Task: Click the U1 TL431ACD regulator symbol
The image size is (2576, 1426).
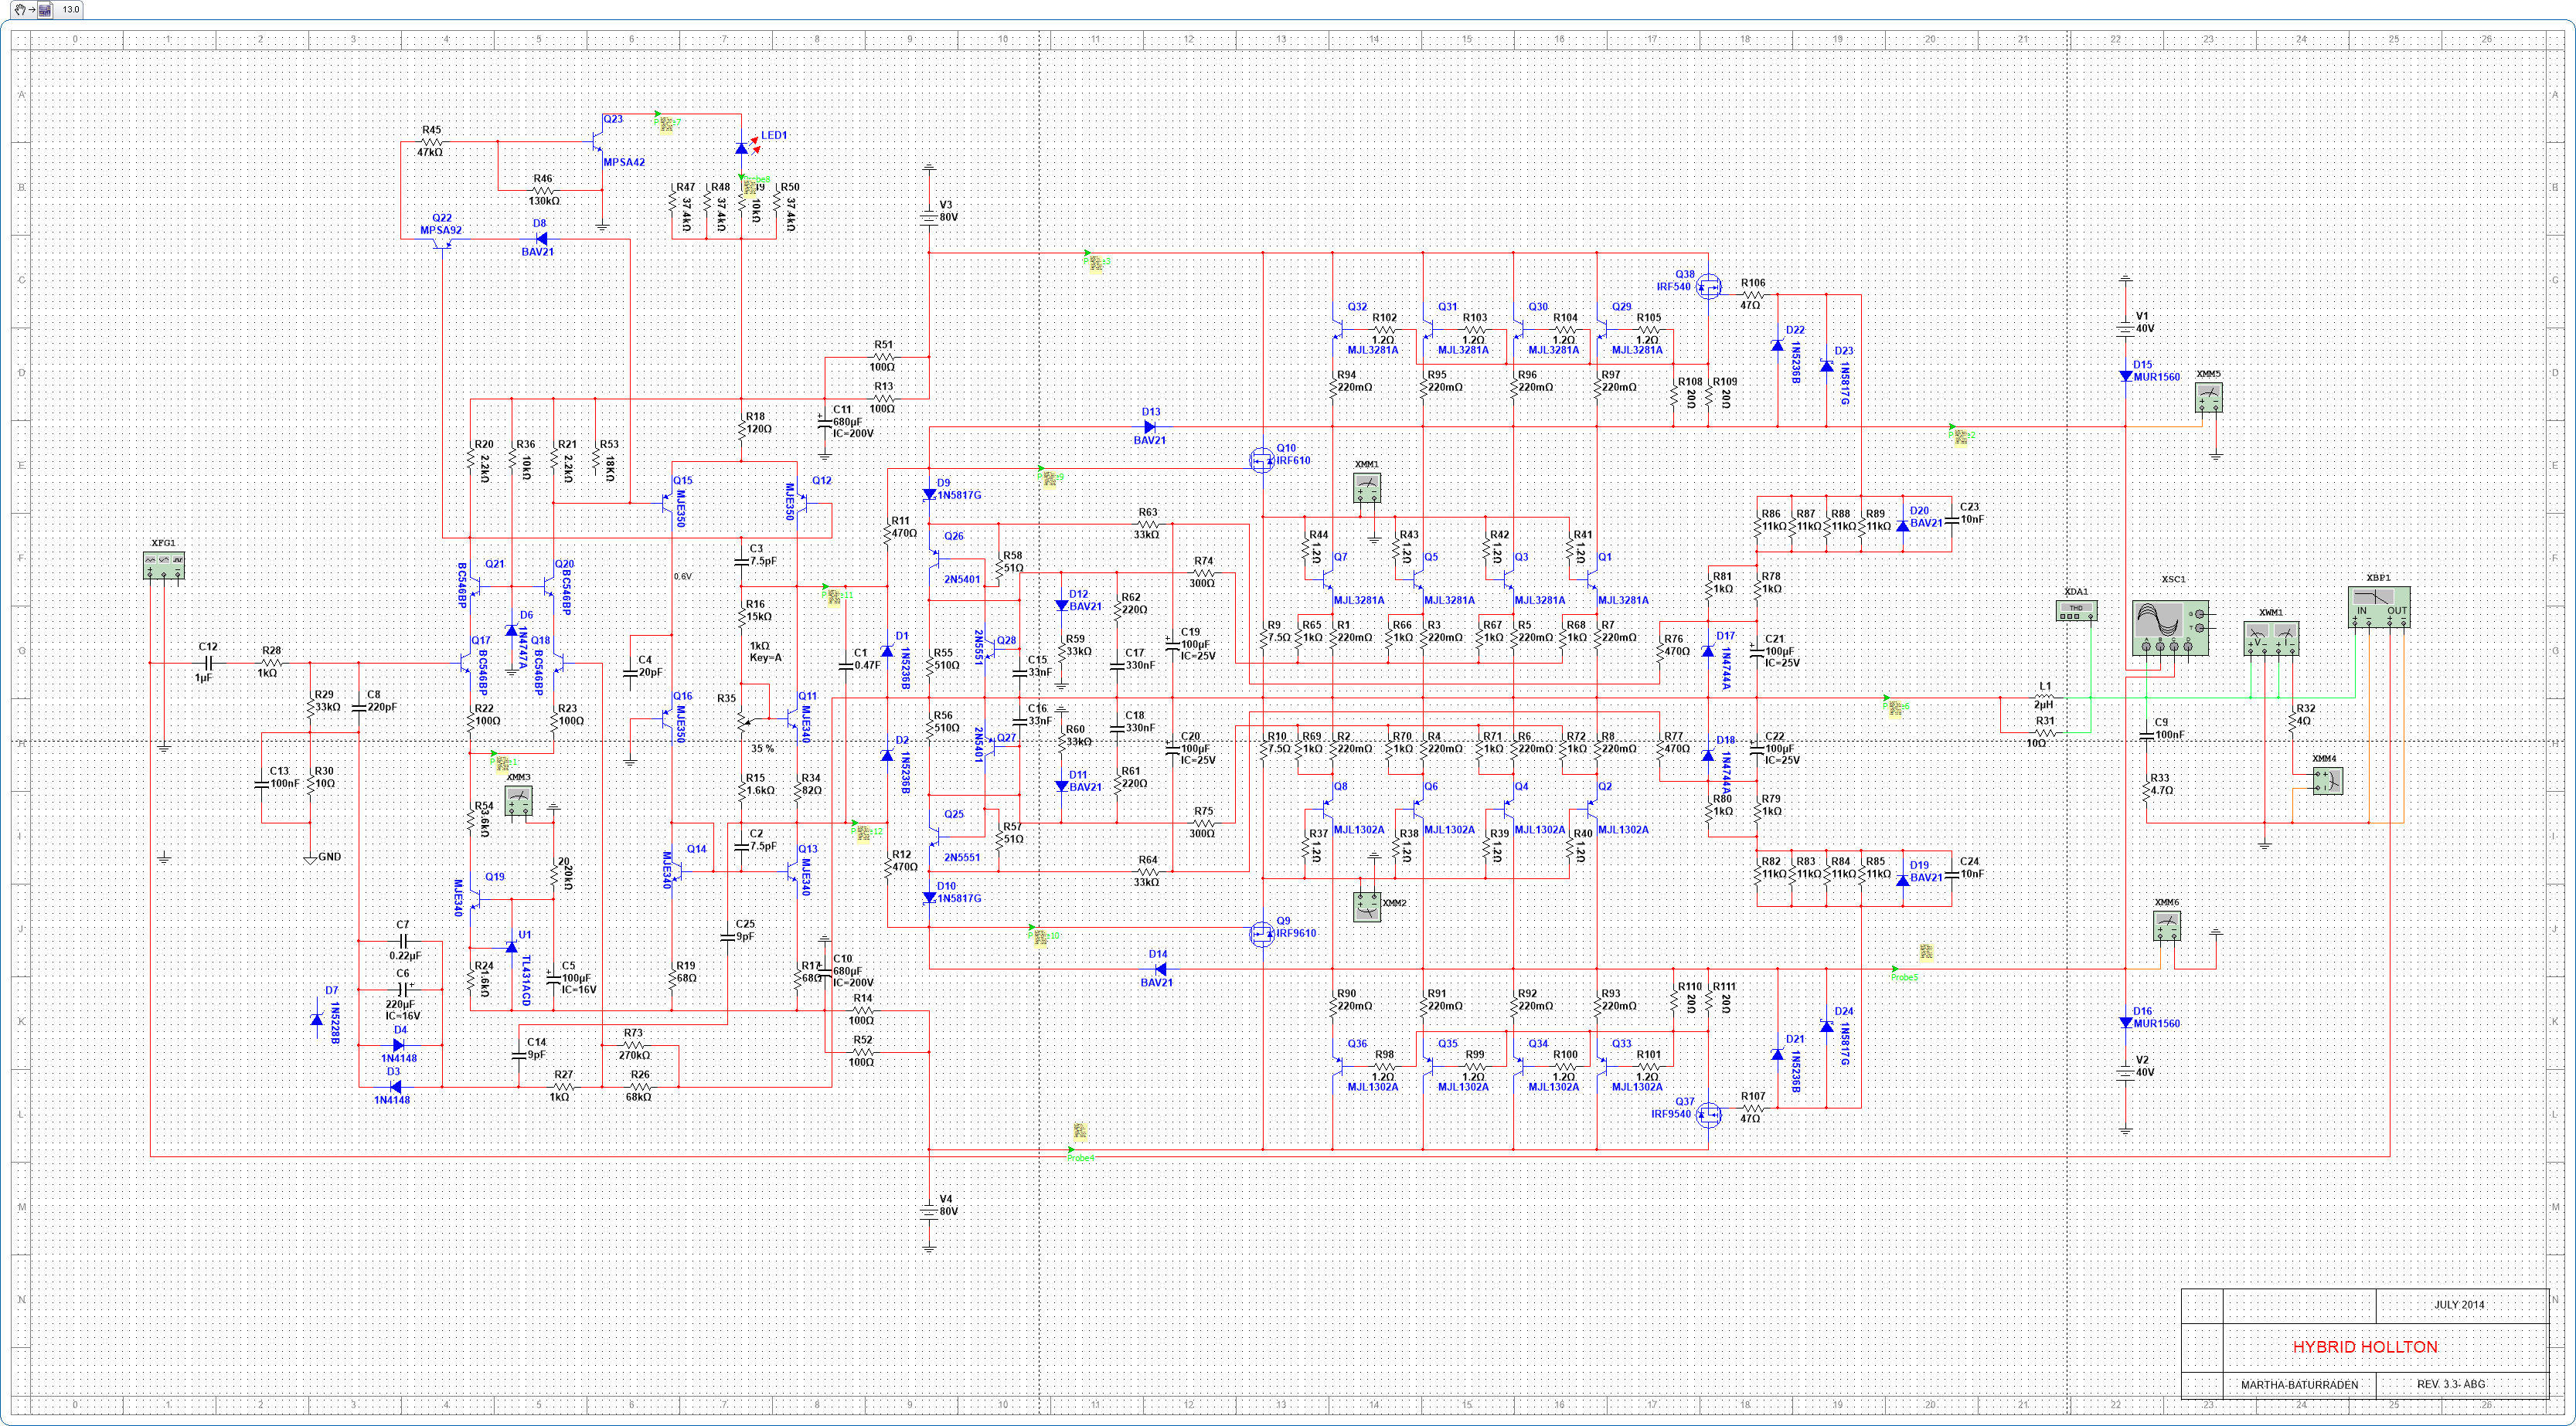Action: [x=512, y=946]
